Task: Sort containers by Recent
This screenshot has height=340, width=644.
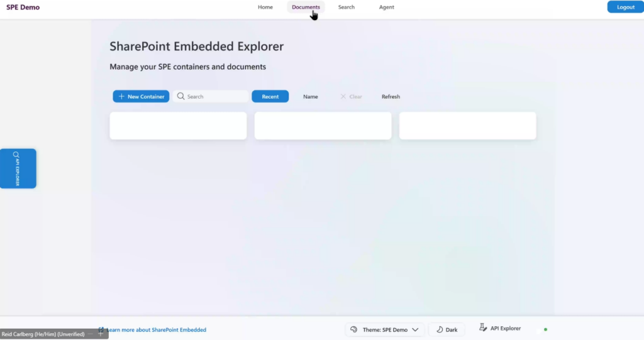Action: (x=270, y=97)
